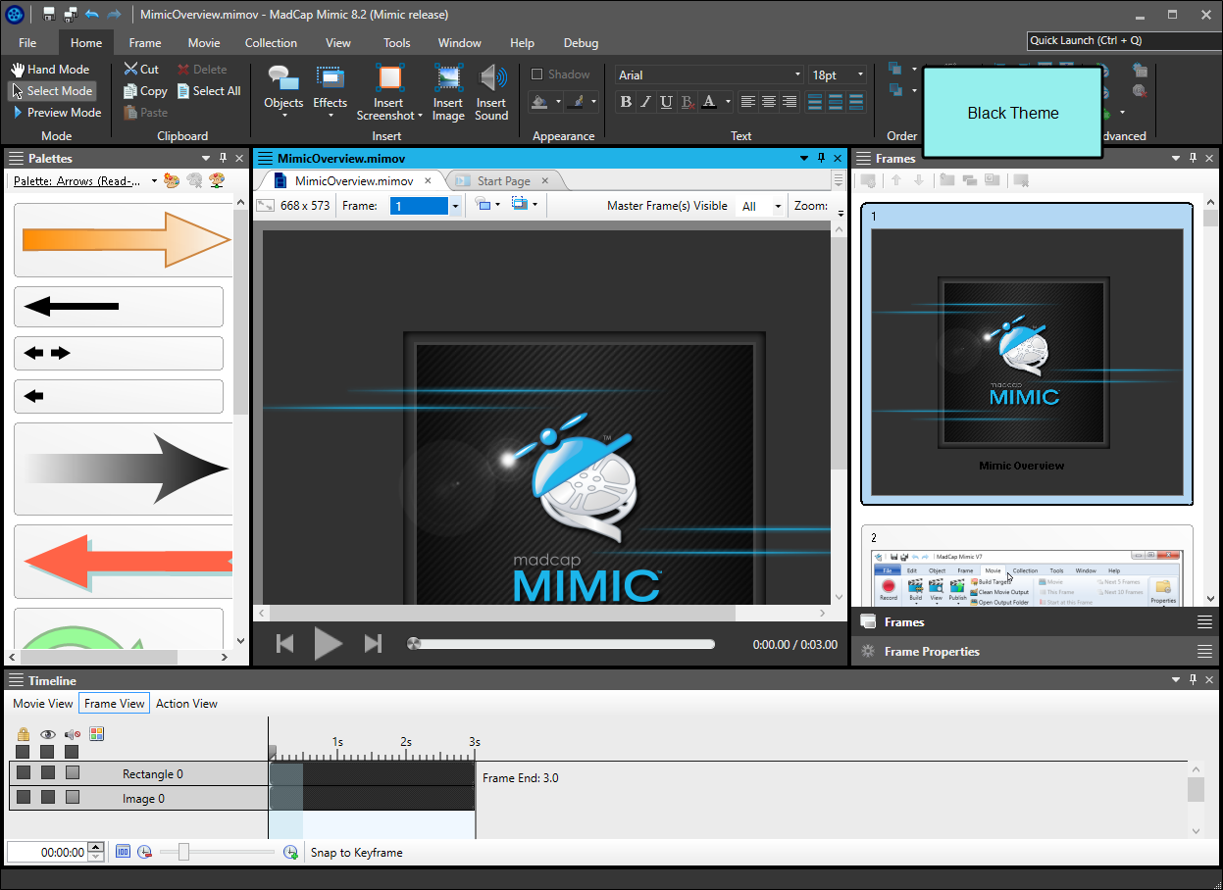Toggle the show-all box under the eye icon
The image size is (1223, 890).
[47, 752]
